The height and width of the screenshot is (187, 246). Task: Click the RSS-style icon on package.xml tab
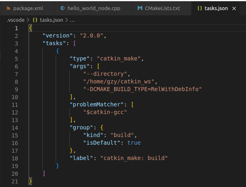8,8
